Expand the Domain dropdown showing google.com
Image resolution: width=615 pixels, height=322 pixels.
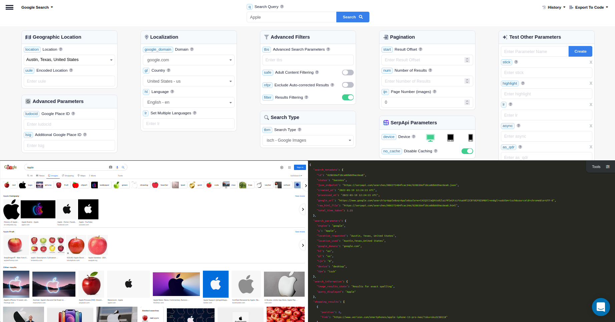click(x=189, y=60)
